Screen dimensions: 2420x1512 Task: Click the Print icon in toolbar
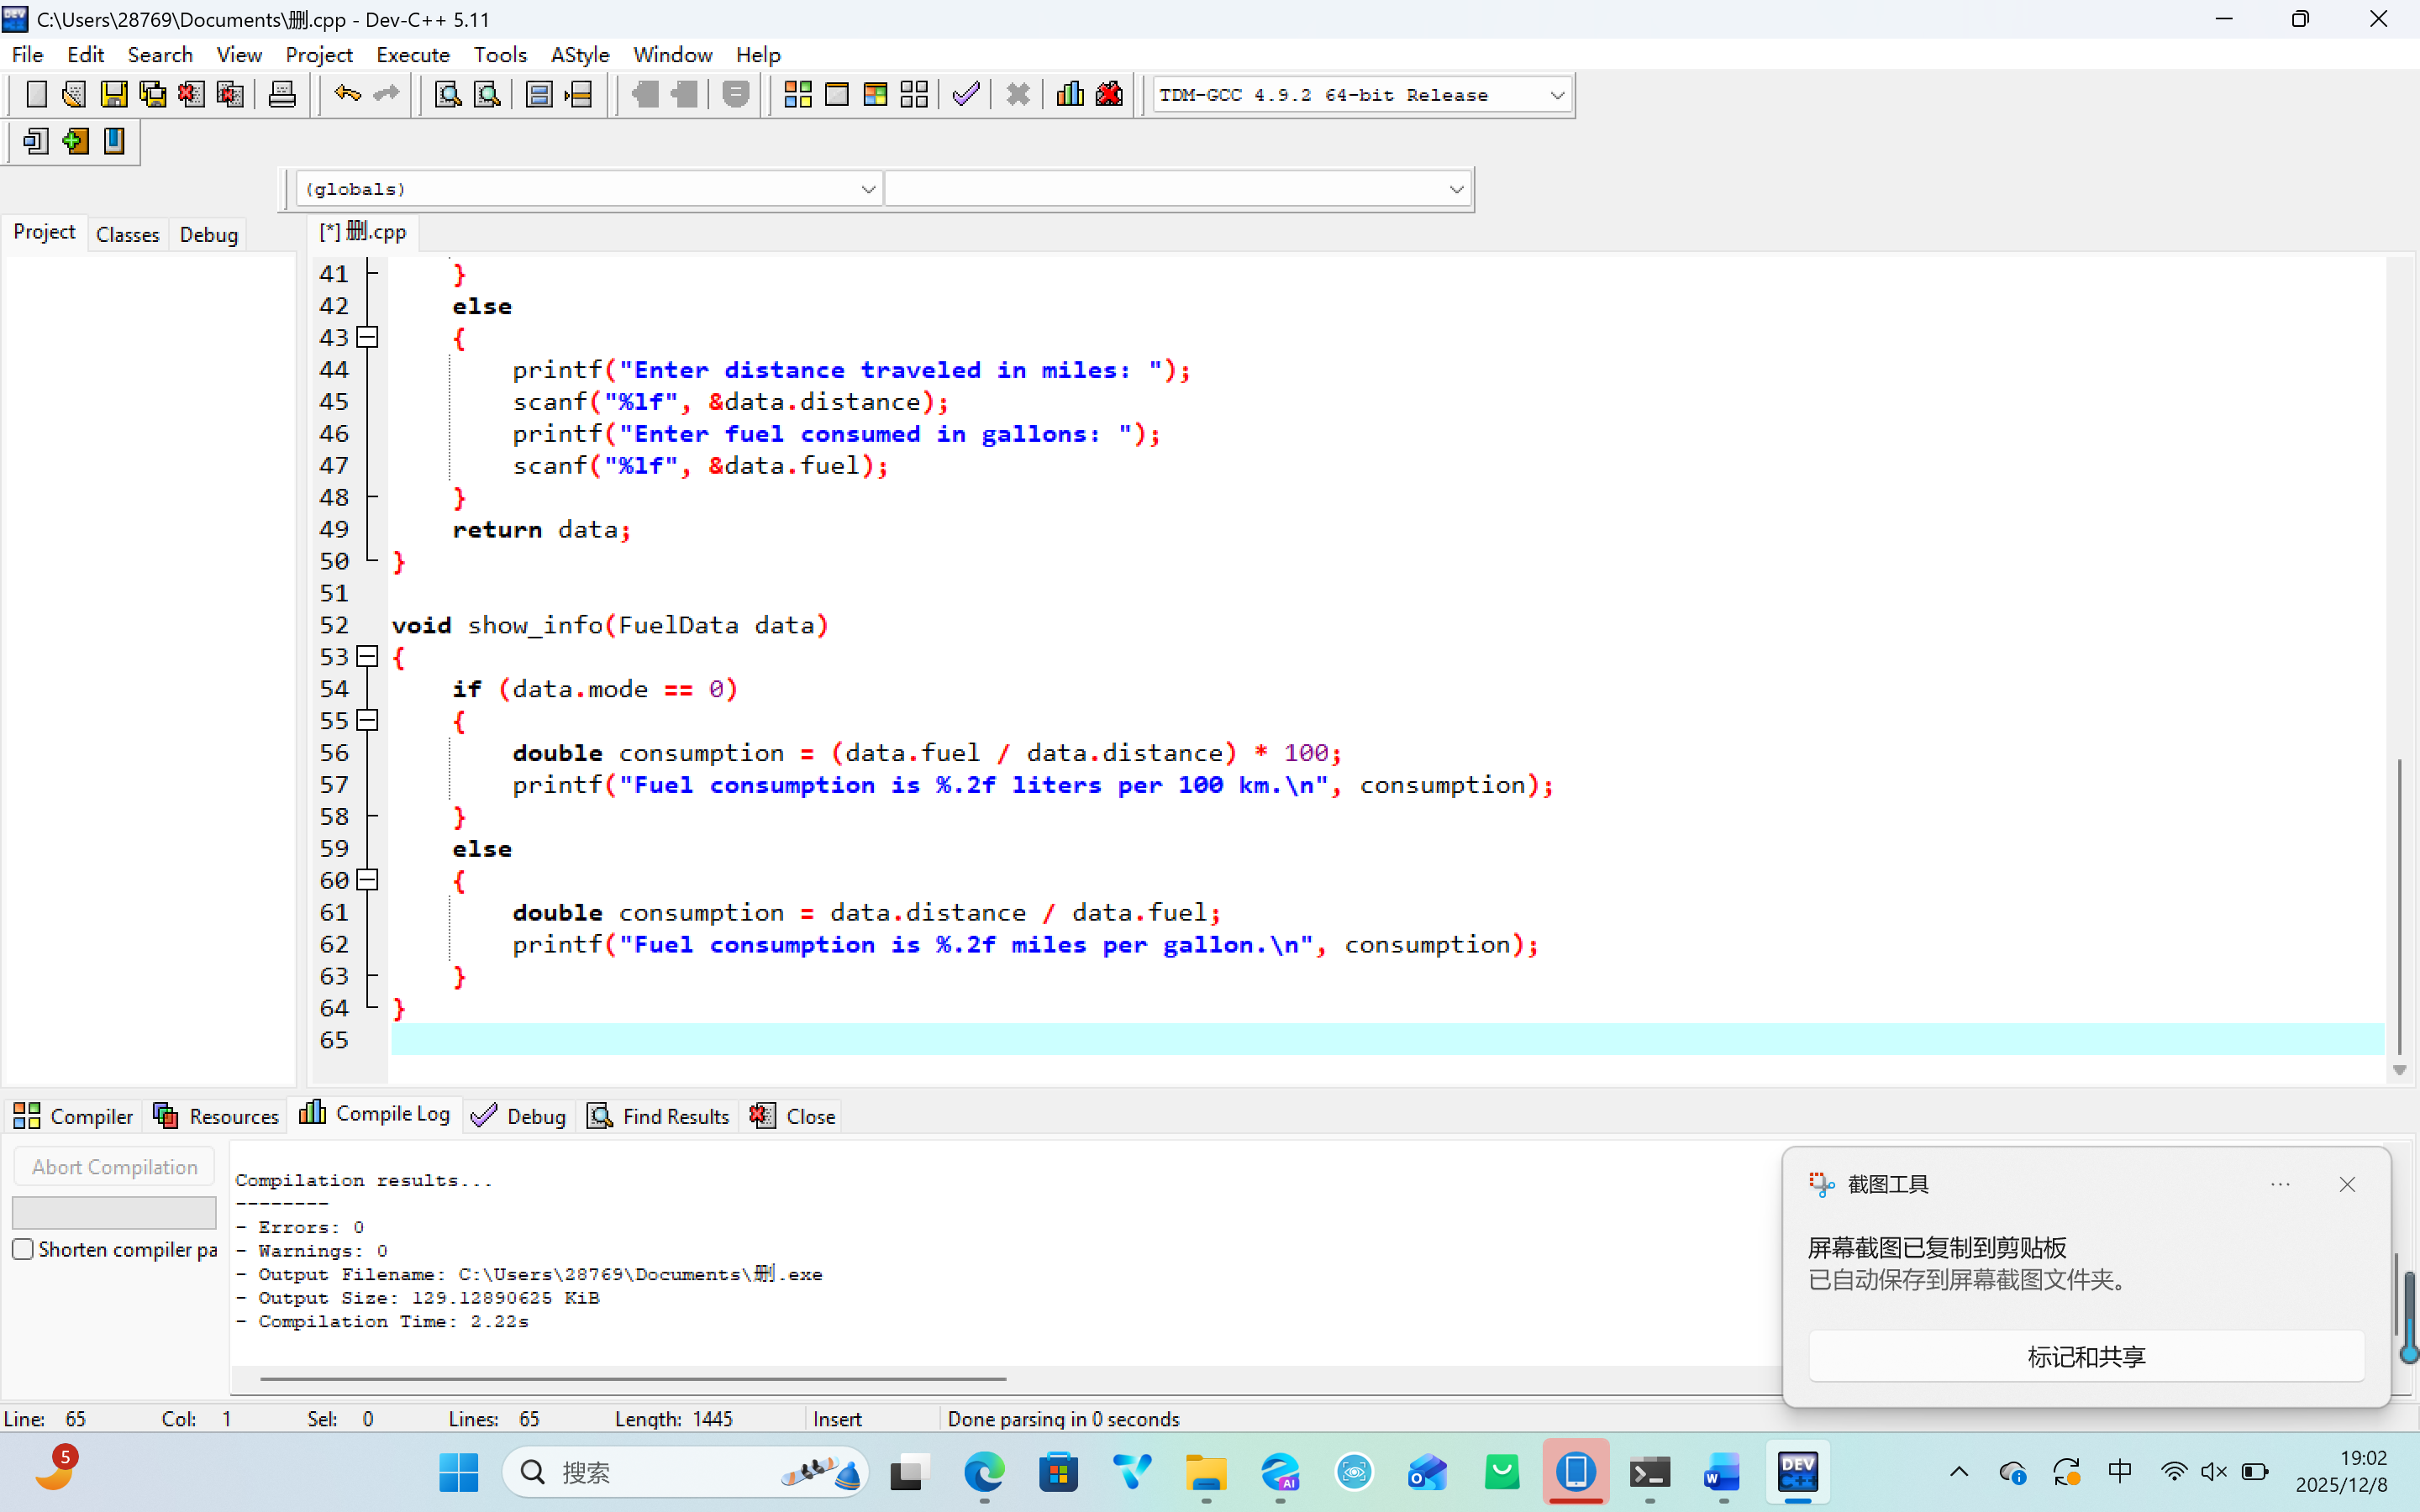click(x=282, y=95)
